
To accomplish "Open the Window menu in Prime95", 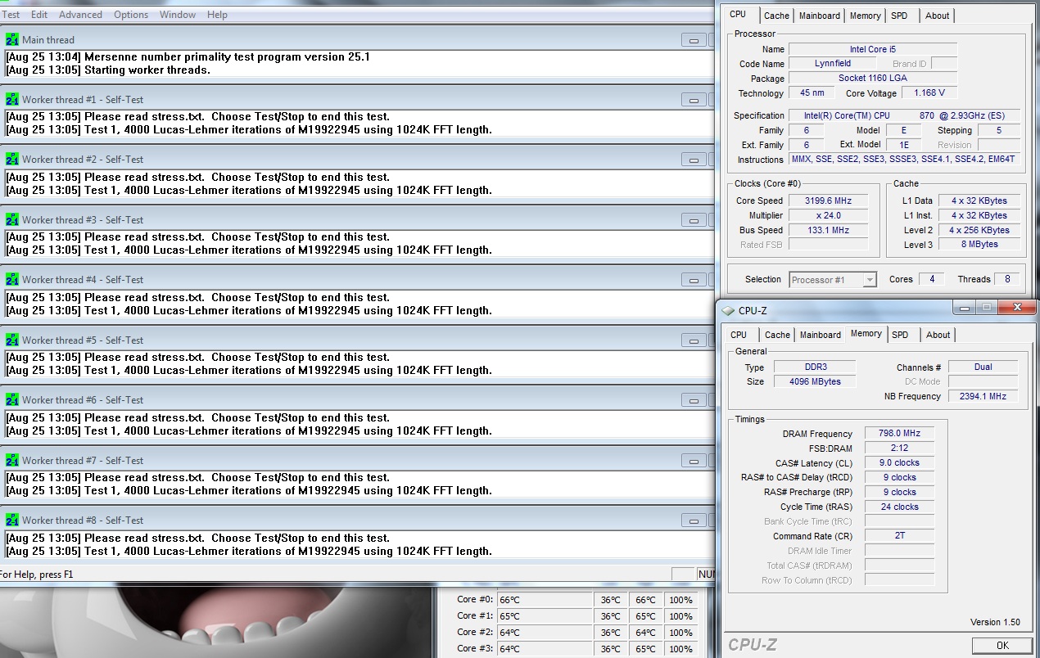I will coord(178,15).
